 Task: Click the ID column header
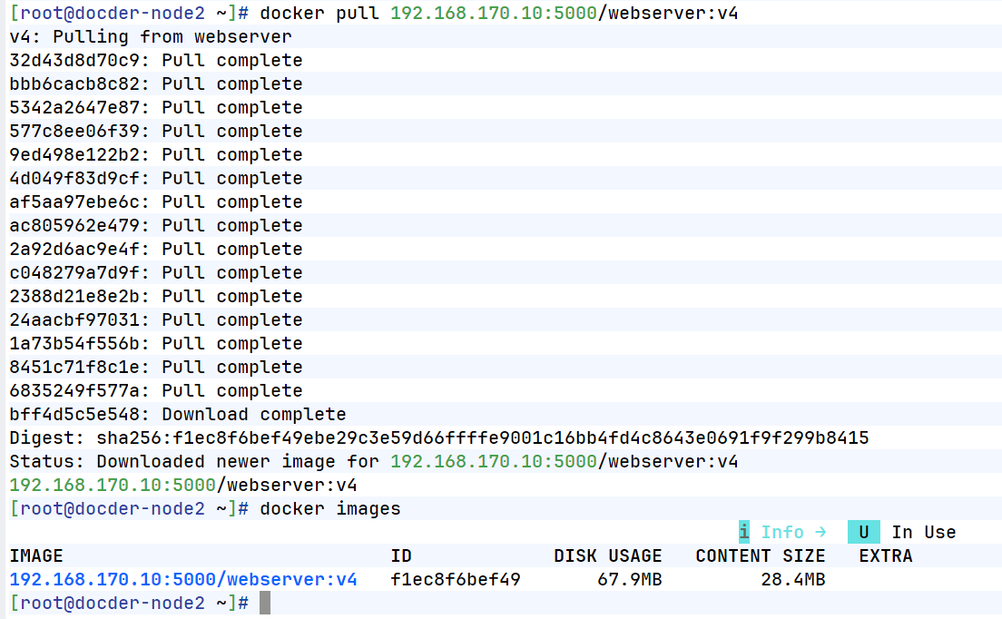(401, 555)
